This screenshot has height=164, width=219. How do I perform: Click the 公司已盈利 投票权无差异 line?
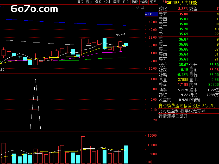click(182, 111)
